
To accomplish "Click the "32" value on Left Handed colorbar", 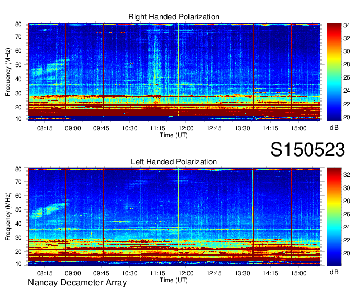I will click(347, 175).
